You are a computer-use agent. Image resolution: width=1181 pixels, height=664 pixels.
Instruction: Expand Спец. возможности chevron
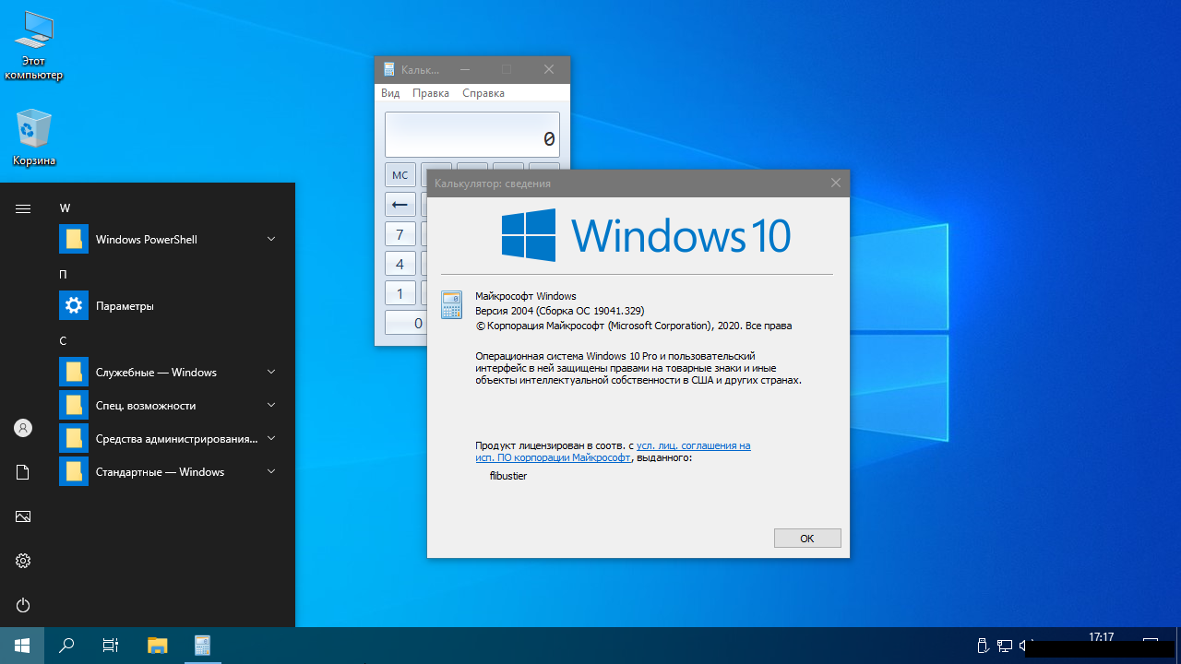coord(271,405)
